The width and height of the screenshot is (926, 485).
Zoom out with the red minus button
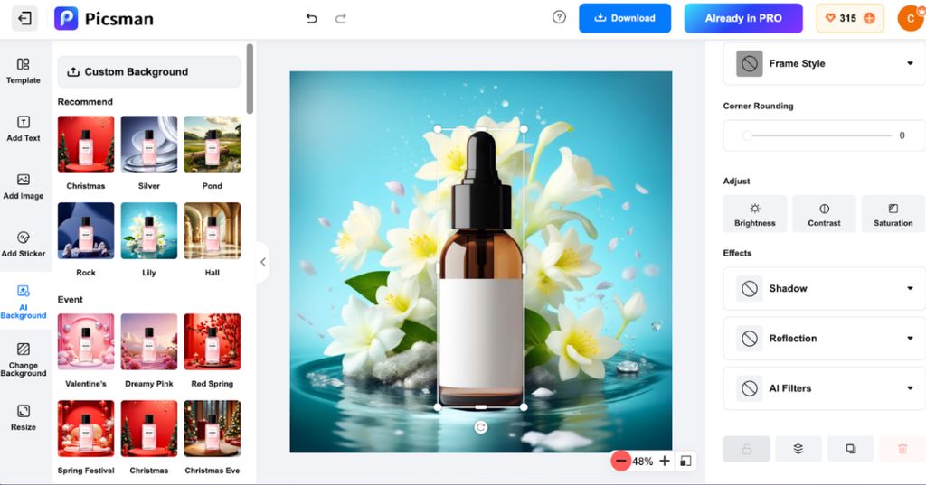point(620,461)
